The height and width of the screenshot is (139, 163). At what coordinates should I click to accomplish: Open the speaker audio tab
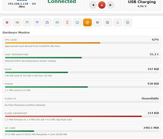pyautogui.click(x=17, y=22)
